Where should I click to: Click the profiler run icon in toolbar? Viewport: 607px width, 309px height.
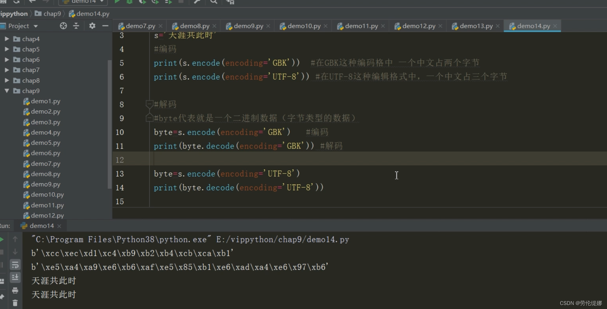[155, 2]
